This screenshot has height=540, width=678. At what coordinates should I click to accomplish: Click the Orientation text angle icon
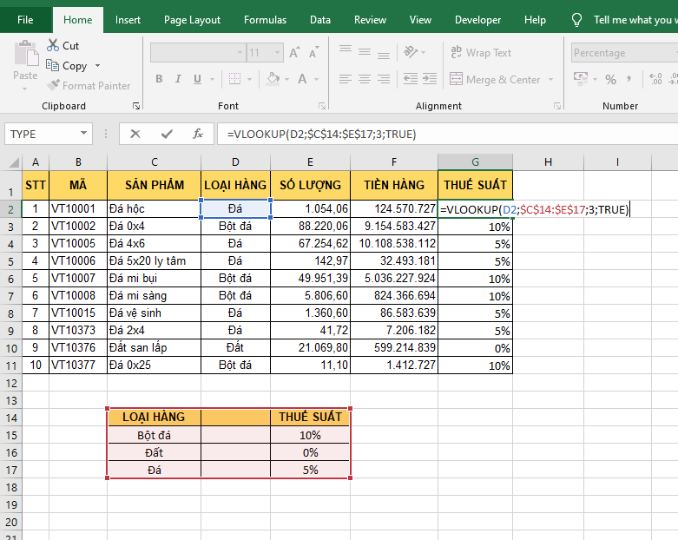point(411,52)
